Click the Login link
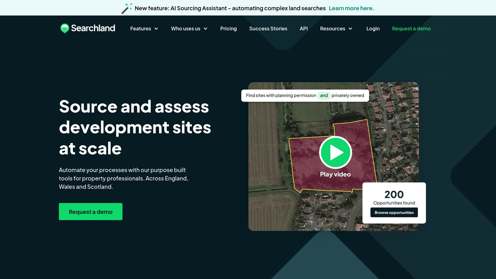This screenshot has height=279, width=496. [x=373, y=29]
